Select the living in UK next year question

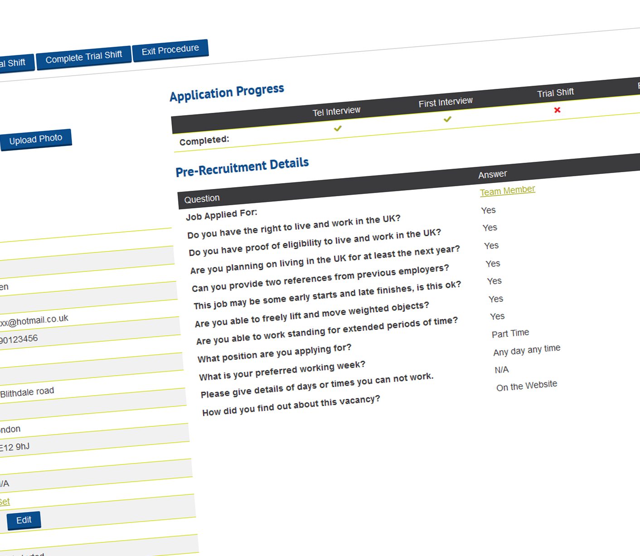(x=325, y=260)
